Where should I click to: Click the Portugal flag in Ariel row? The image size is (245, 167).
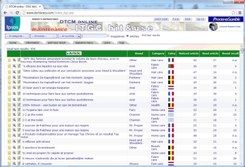171,66
